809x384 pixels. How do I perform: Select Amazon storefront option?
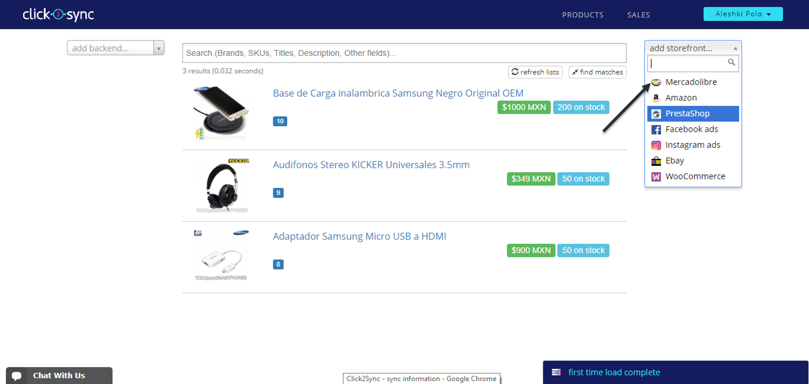[693, 98]
